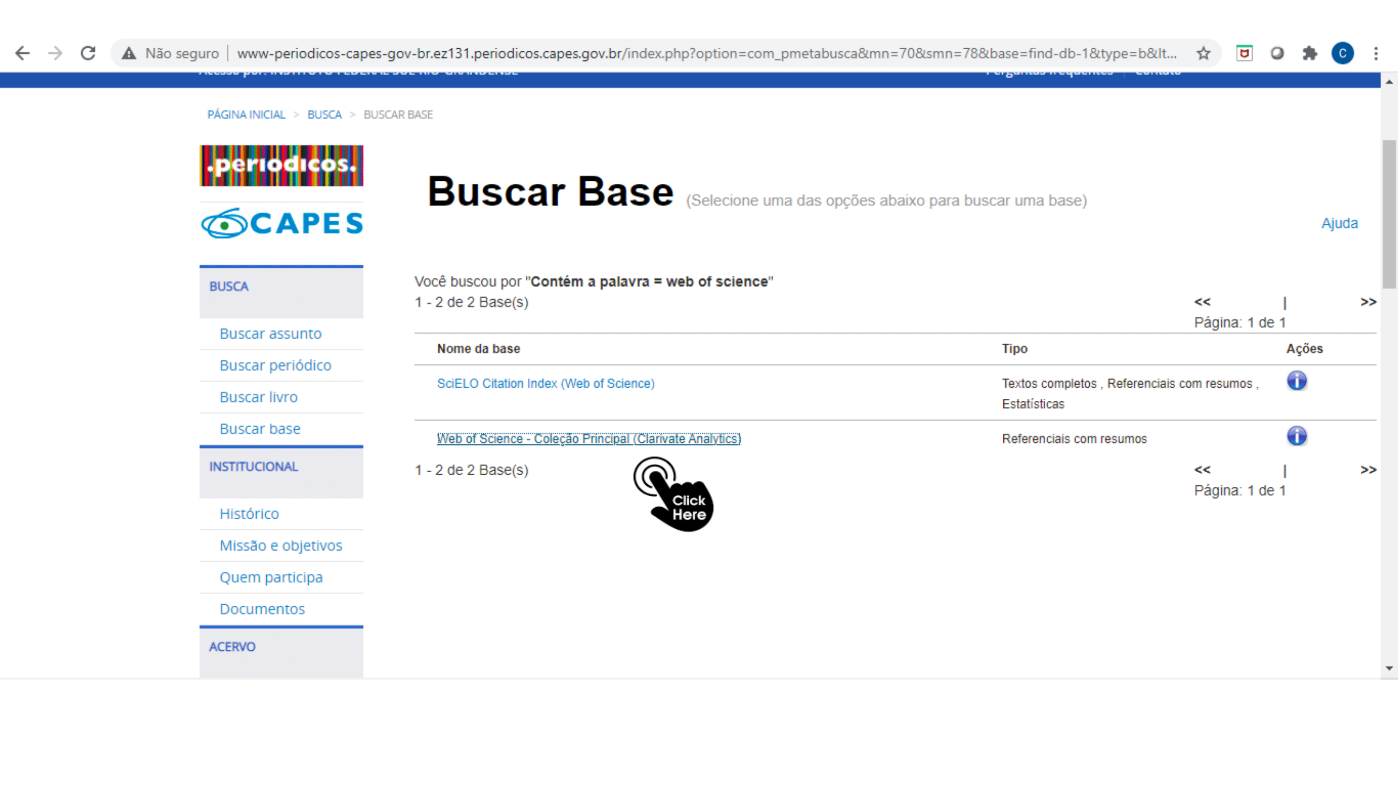The image size is (1398, 786).
Task: Click the red shield extension icon
Action: (x=1244, y=53)
